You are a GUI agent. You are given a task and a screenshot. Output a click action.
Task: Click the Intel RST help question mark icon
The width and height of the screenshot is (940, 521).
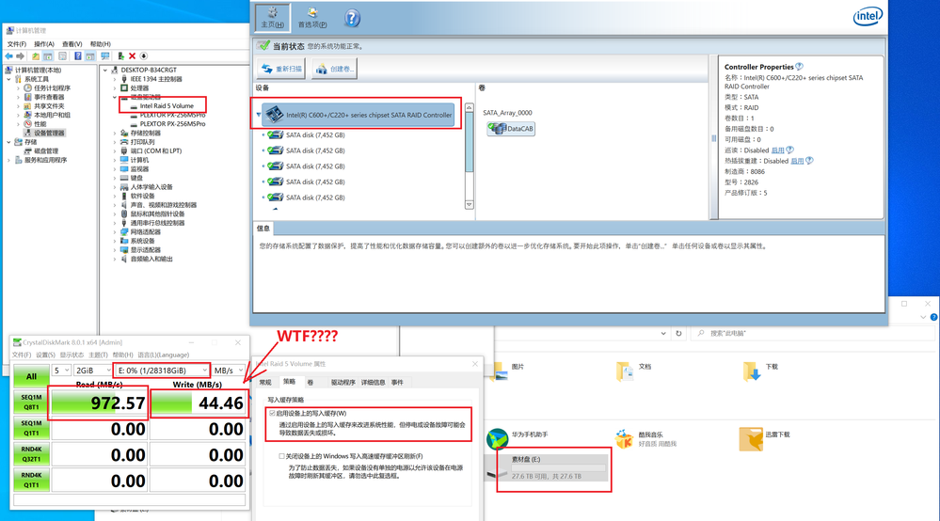pos(352,18)
